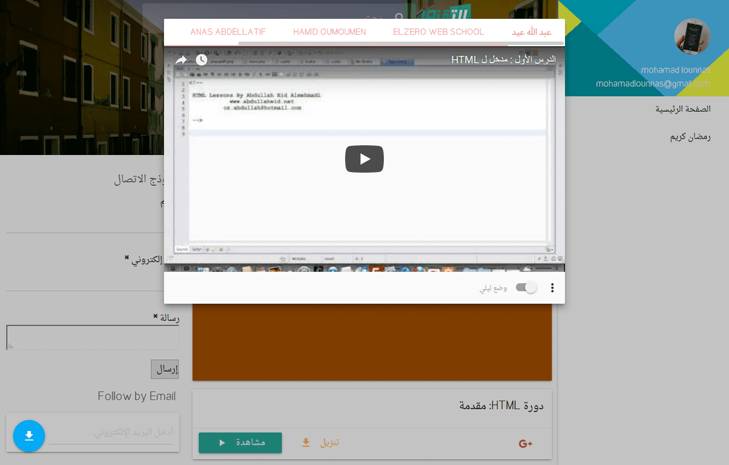Image resolution: width=729 pixels, height=465 pixels.
Task: Click the mohamadlounnas@gmail.com email text
Action: (653, 84)
